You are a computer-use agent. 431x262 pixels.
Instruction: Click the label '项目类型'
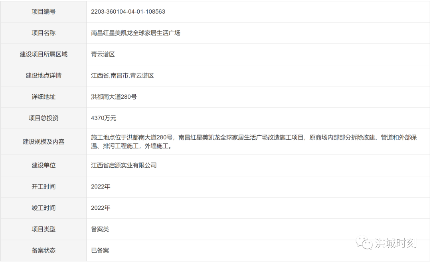pos(43,229)
